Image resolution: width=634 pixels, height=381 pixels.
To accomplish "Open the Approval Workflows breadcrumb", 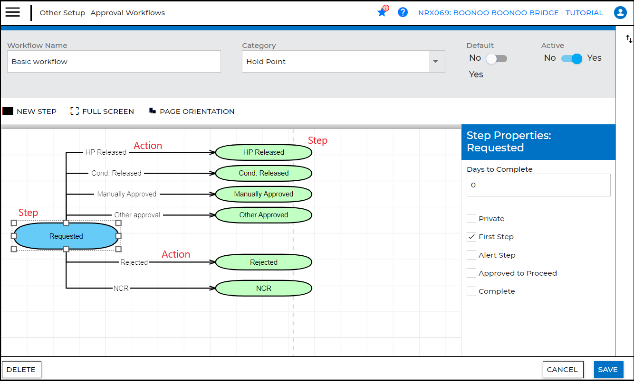I will (x=127, y=13).
